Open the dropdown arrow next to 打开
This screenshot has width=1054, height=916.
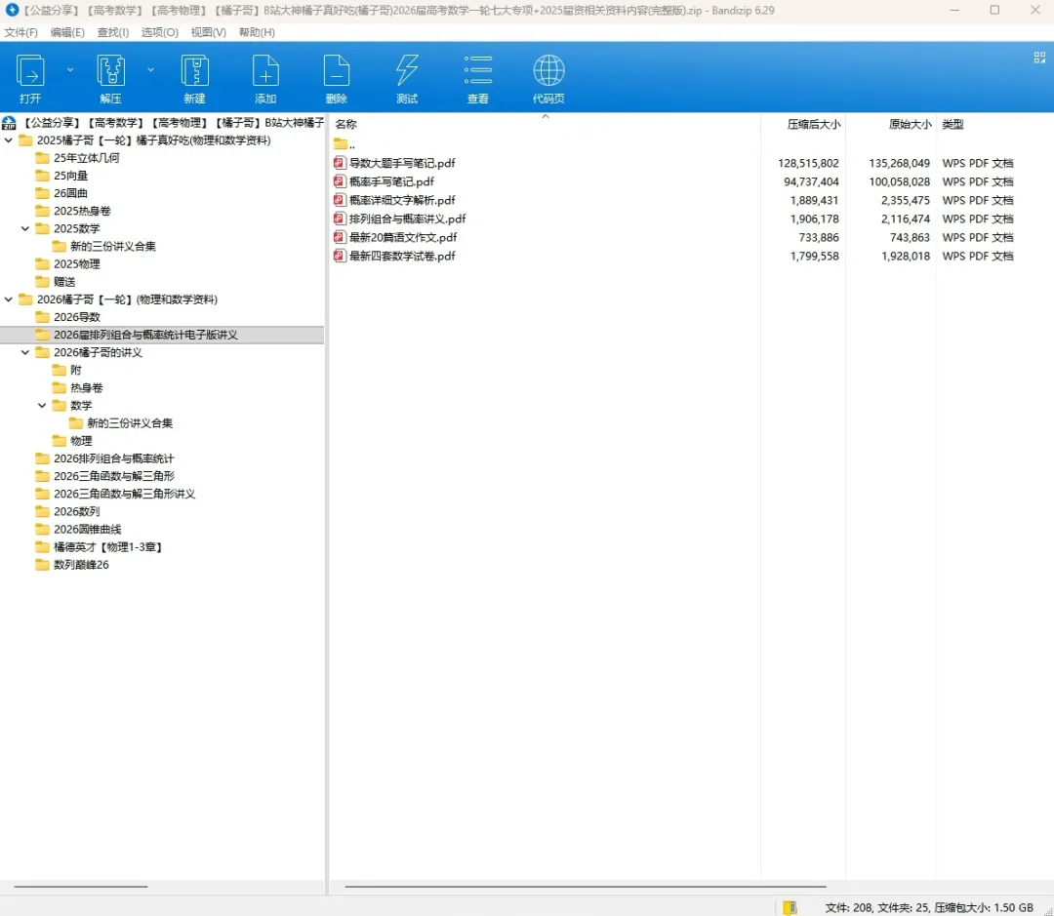point(70,69)
